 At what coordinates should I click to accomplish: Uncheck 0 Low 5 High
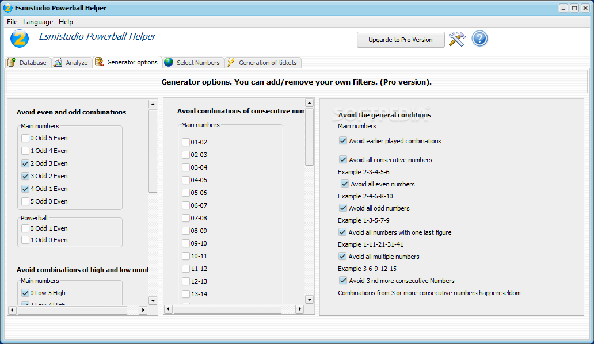[25, 293]
